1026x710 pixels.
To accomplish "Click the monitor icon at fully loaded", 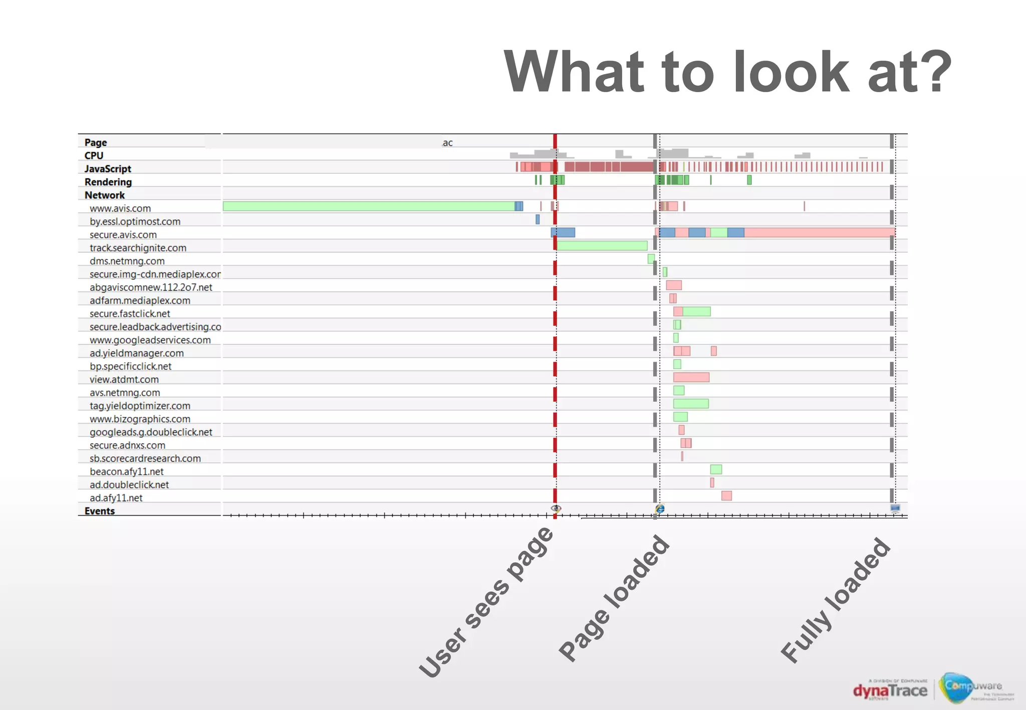I will point(895,508).
